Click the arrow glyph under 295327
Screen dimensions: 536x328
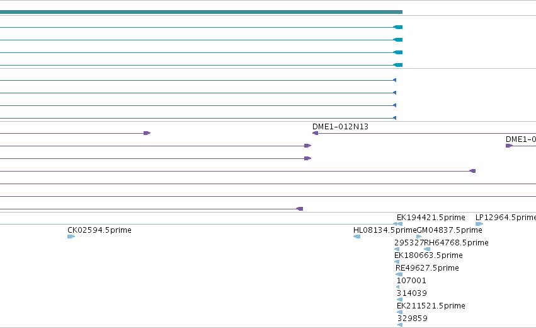pyautogui.click(x=397, y=249)
